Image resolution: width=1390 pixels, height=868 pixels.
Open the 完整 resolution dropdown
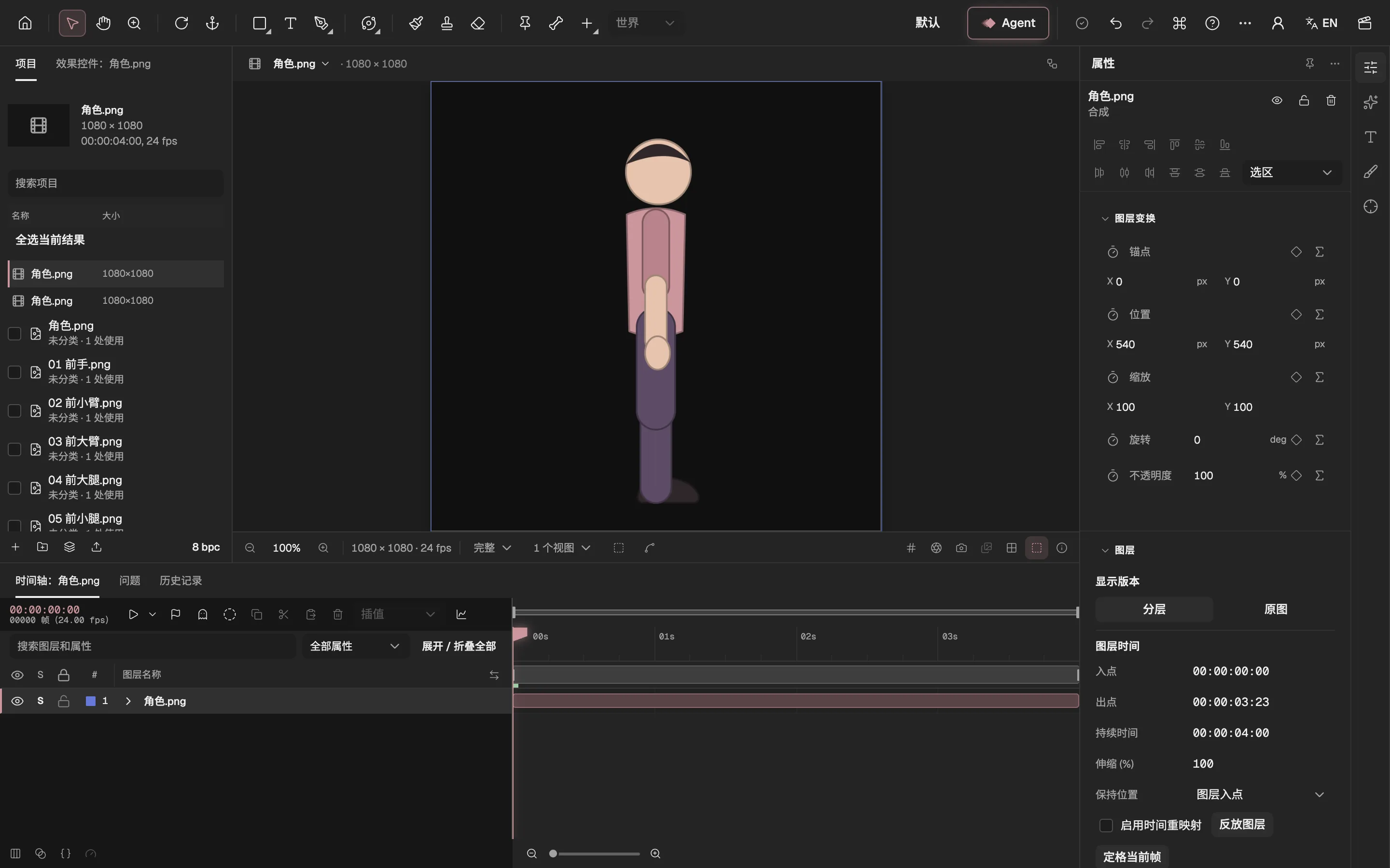coord(492,548)
